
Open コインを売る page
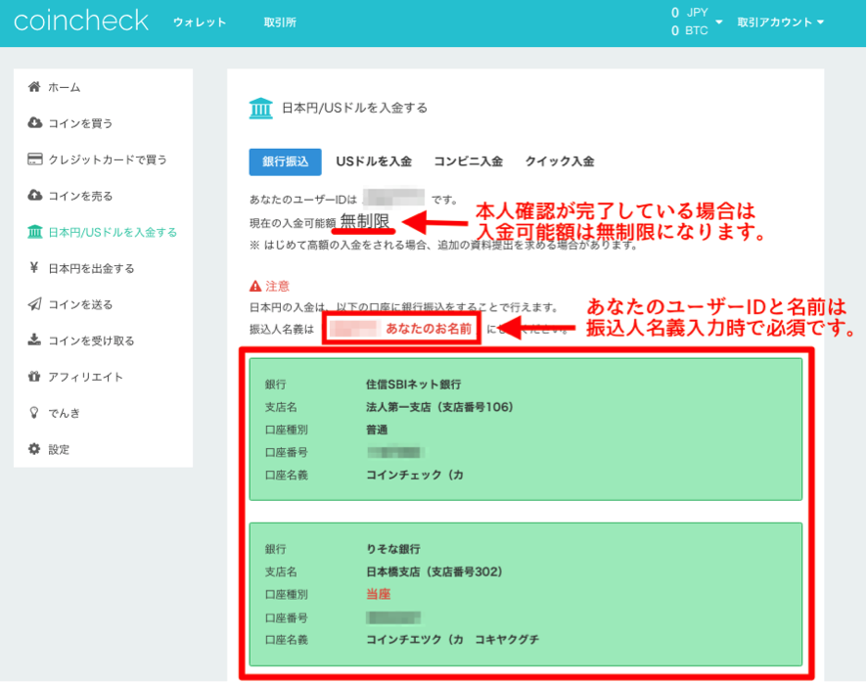click(80, 196)
